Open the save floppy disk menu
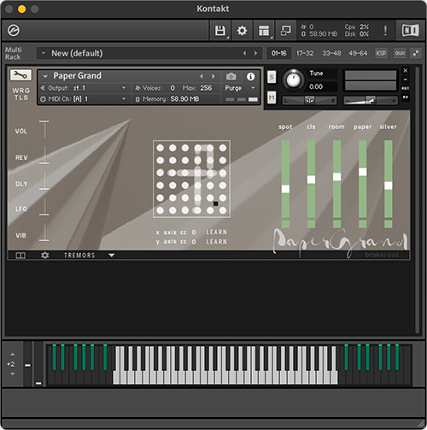 [220, 30]
